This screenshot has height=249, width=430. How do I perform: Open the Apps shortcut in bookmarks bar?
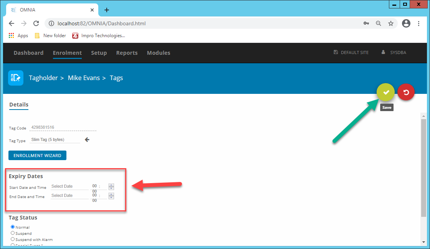18,36
